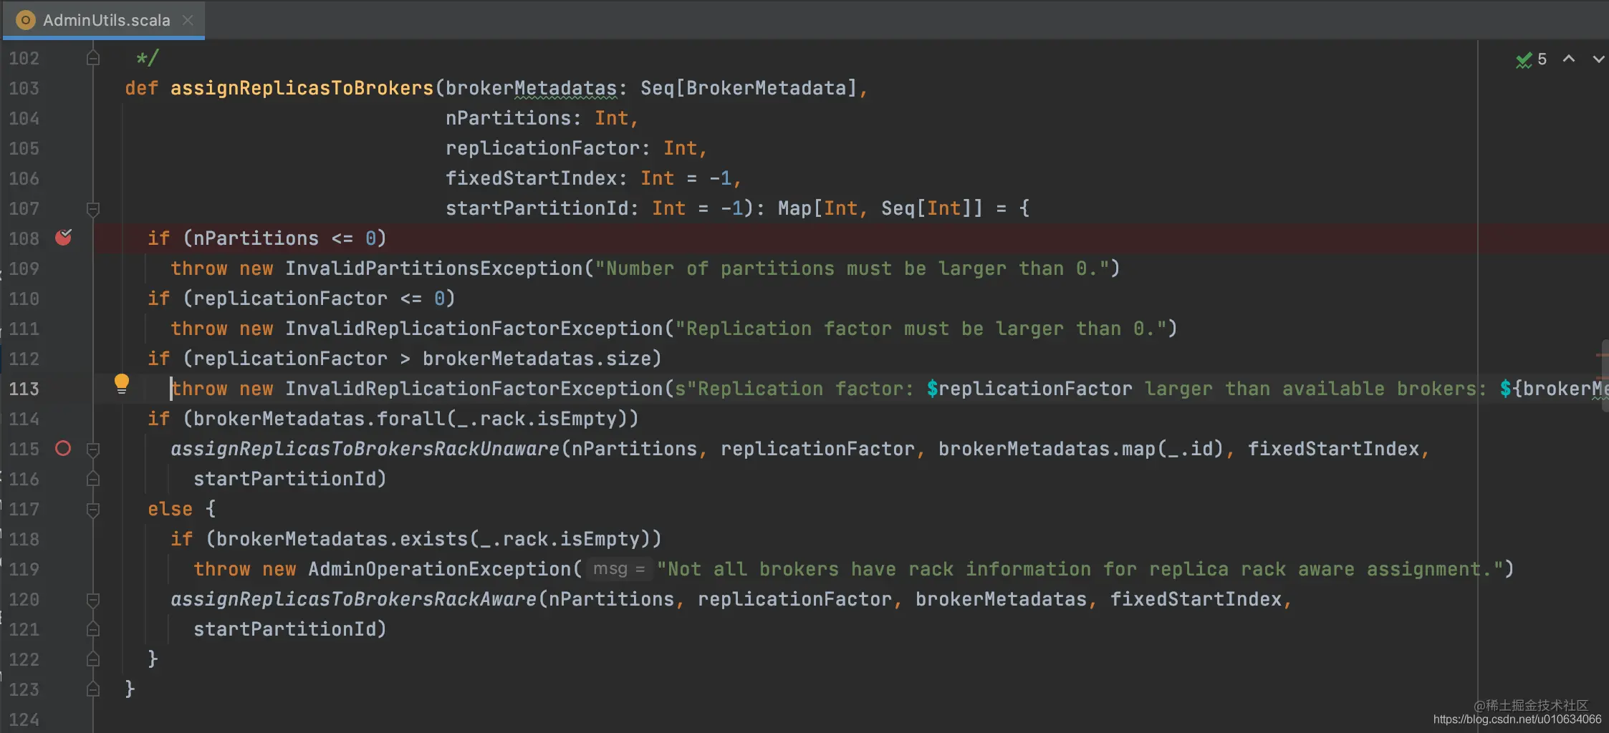Click the "Number of partitions" string literal
This screenshot has width=1609, height=733.
[x=852, y=268]
